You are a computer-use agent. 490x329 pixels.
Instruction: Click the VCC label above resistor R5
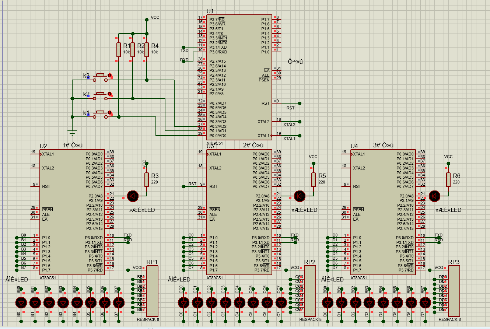pos(313,157)
